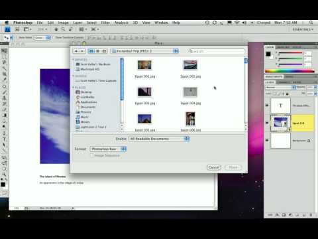Click the search field in Place dialog
Image resolution: width=318 pixels, height=239 pixels.
tap(217, 51)
